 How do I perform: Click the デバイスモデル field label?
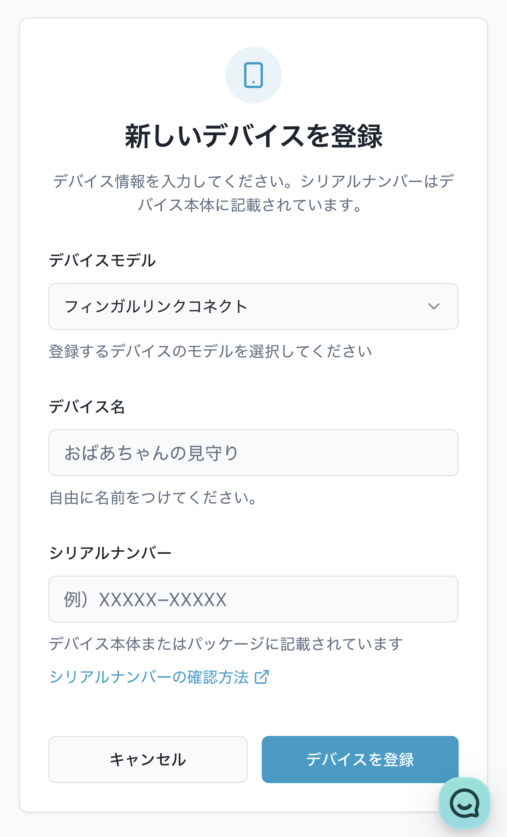[102, 260]
